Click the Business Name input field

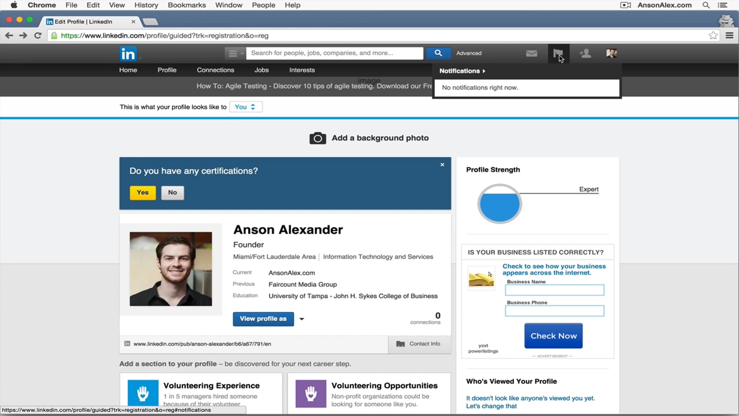tap(554, 290)
